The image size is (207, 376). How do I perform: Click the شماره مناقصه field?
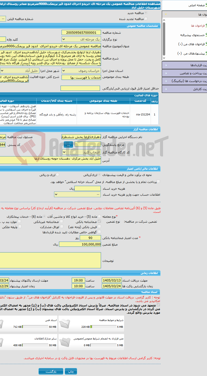coord(81,32)
